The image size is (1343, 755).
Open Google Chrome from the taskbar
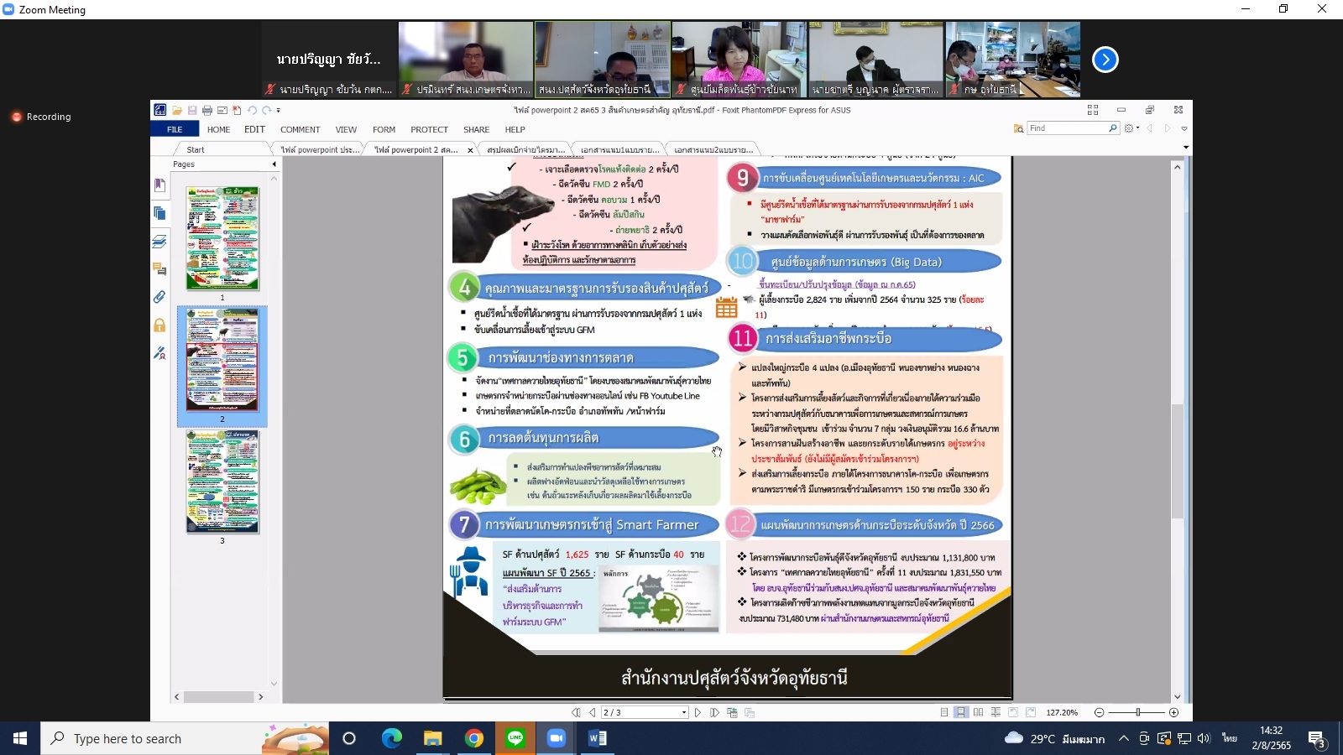pyautogui.click(x=474, y=738)
